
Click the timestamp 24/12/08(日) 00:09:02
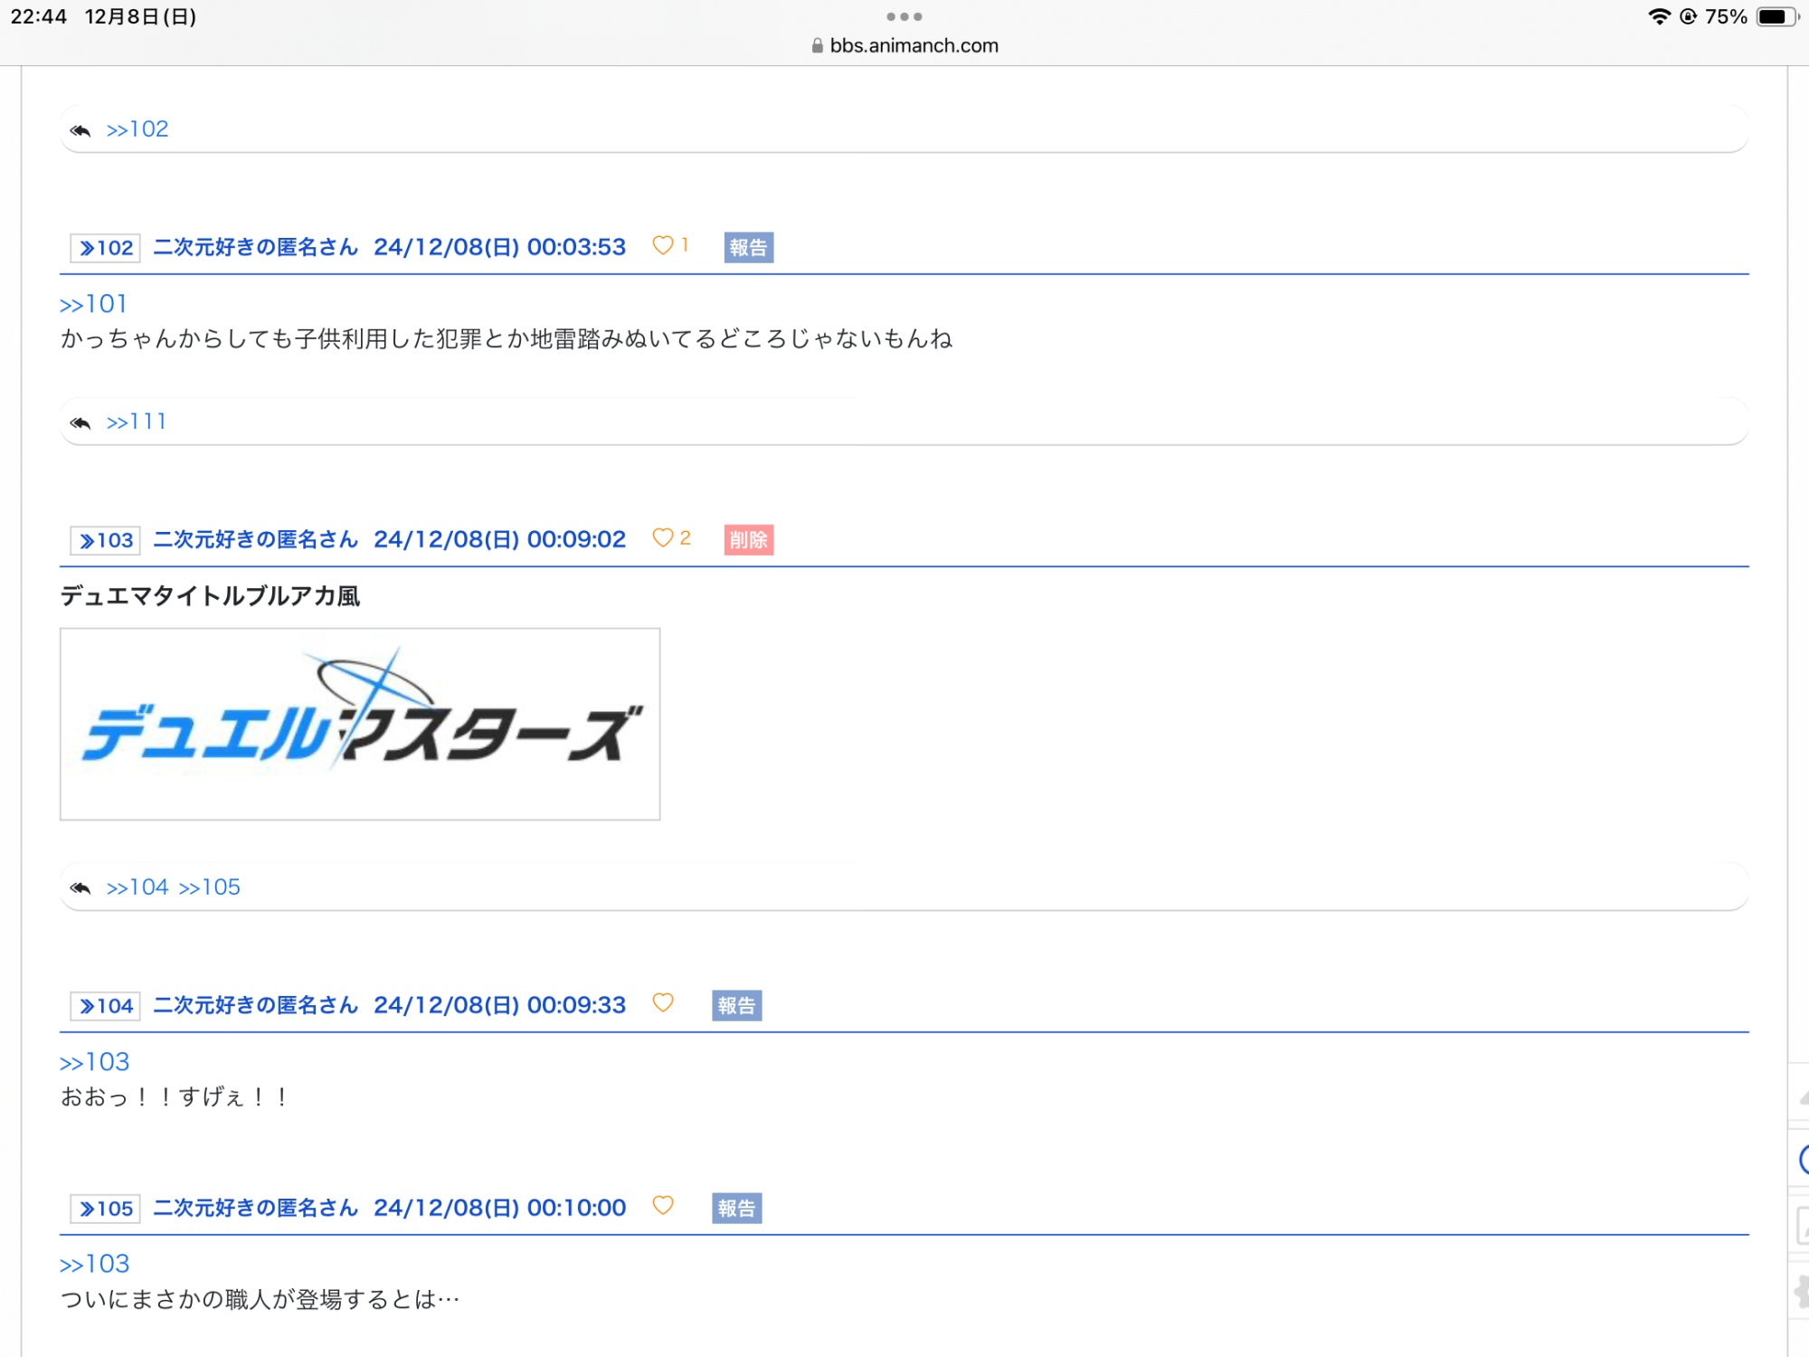(500, 539)
